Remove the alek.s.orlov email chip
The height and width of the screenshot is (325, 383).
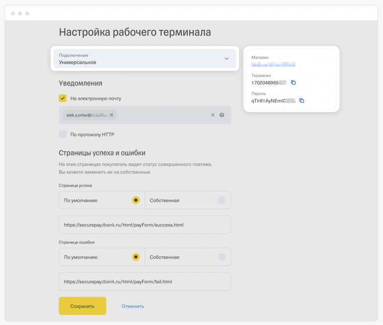pos(111,115)
